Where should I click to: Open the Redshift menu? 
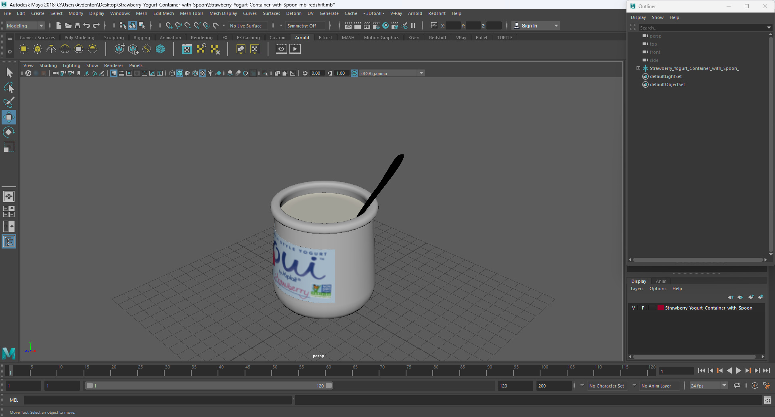click(437, 13)
